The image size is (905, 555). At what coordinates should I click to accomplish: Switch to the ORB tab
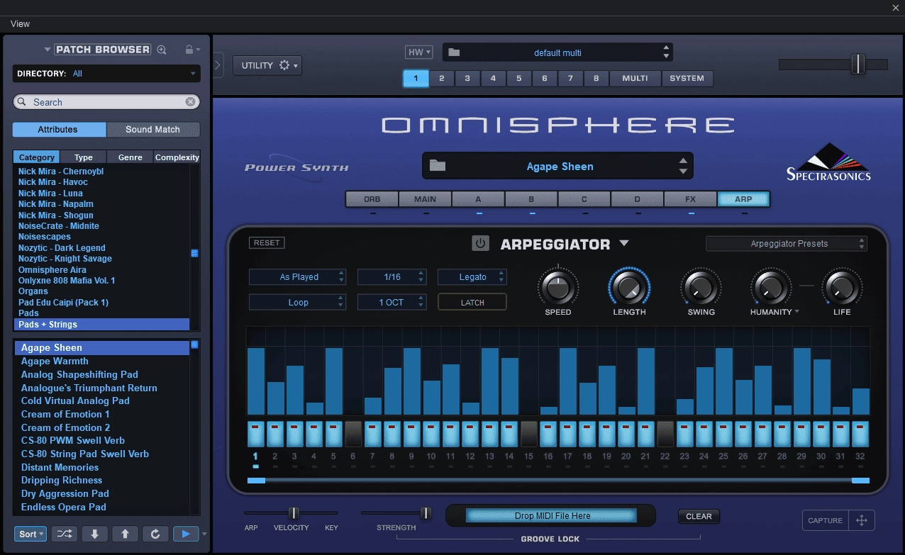click(372, 199)
